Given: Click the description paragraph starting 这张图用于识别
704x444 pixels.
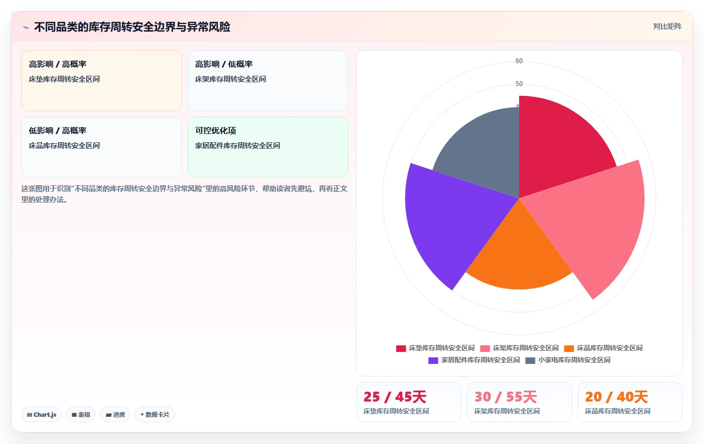Looking at the screenshot, I should click(184, 194).
